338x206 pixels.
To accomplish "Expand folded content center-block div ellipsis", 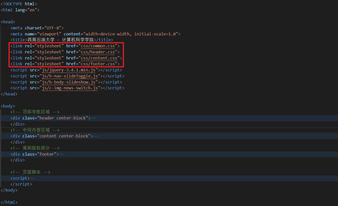I will point(96,136).
